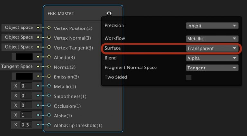Click the black Albedo color swatch

[x=24, y=57]
